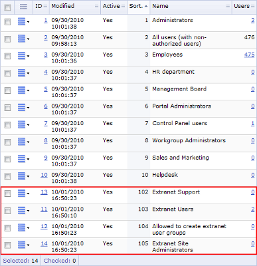The width and height of the screenshot is (257, 266).
Task: Click the Portal Administrators group name
Action: pyautogui.click(x=181, y=106)
